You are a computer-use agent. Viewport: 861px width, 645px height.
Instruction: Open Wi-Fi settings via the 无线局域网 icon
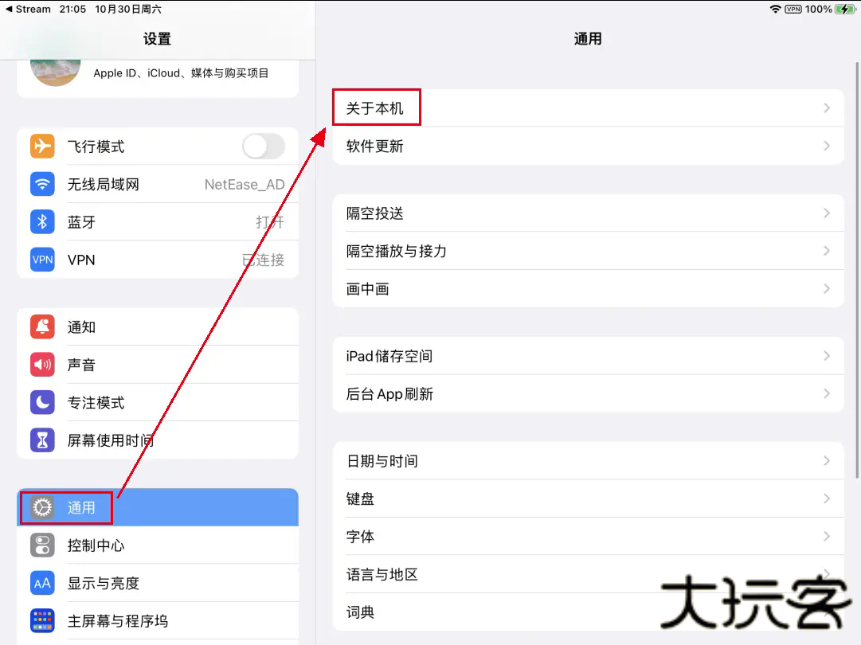click(41, 184)
